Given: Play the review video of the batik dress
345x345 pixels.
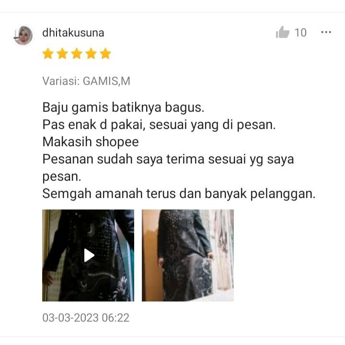Looking at the screenshot, I should pyautogui.click(x=88, y=255).
